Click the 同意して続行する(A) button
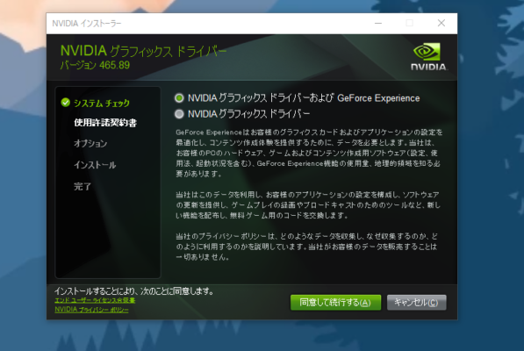This screenshot has height=351, width=524. coord(335,303)
